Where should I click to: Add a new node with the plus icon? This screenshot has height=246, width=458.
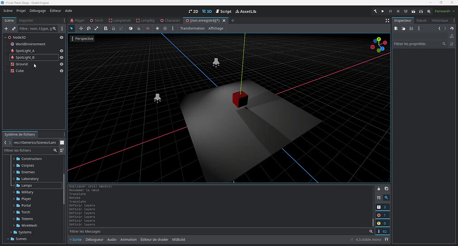pos(6,29)
